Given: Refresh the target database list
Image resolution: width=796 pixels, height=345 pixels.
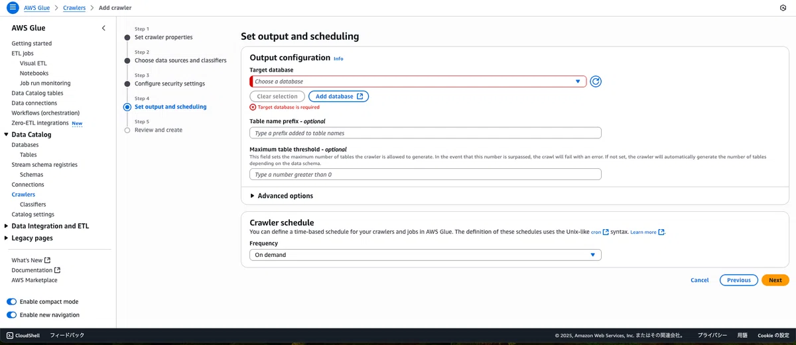Looking at the screenshot, I should point(596,81).
